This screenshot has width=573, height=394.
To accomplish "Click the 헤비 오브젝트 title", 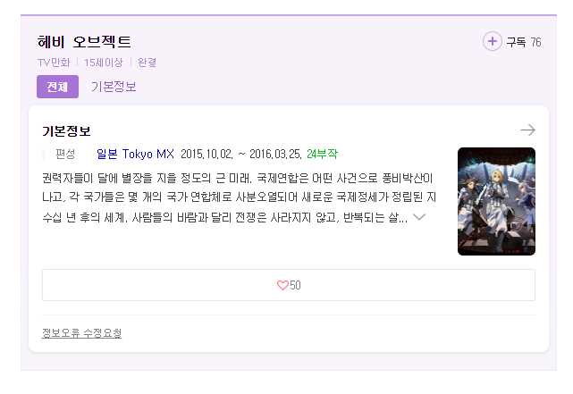I will click(x=84, y=42).
